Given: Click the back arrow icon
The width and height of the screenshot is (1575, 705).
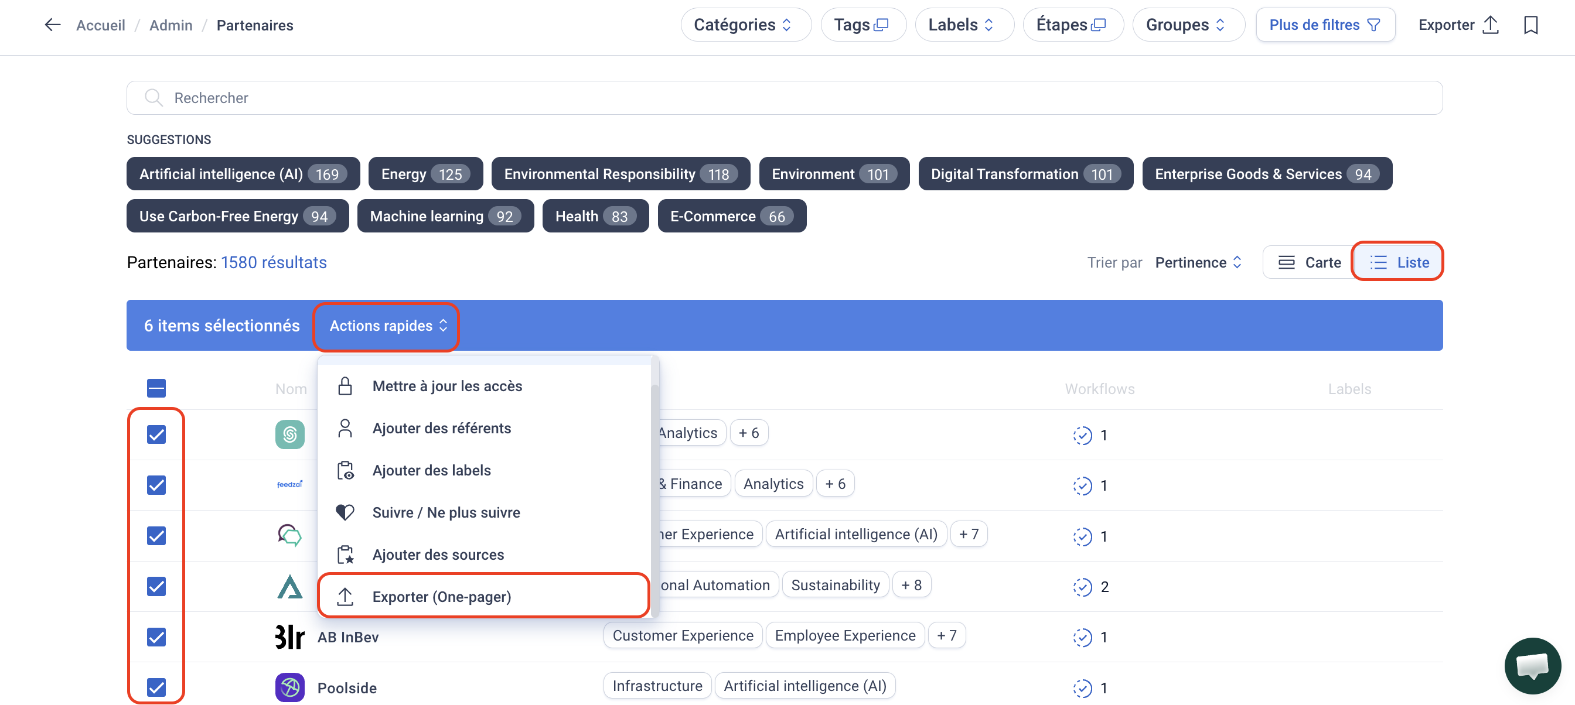Looking at the screenshot, I should pyautogui.click(x=53, y=25).
